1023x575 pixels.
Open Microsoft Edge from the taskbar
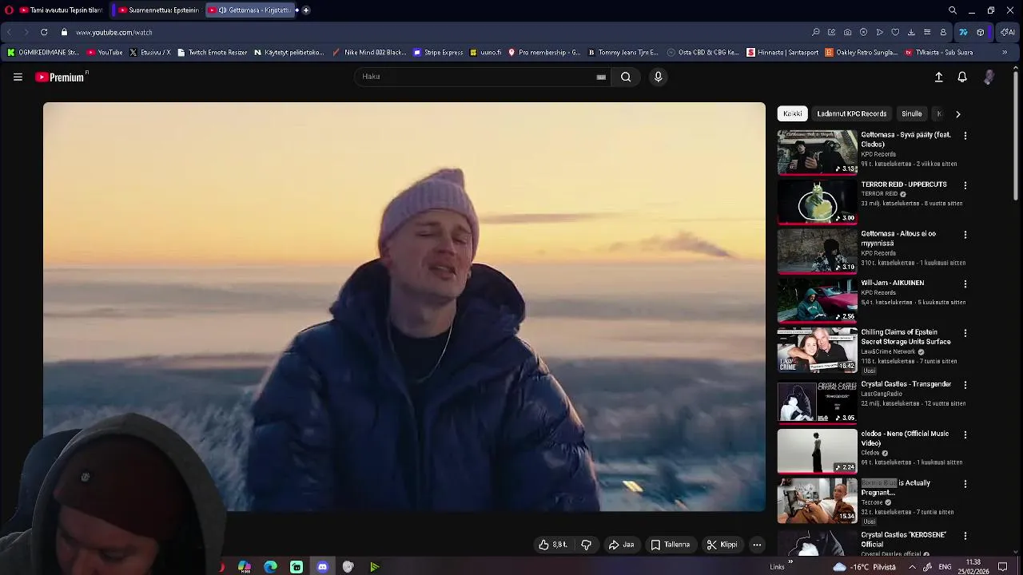click(x=270, y=567)
